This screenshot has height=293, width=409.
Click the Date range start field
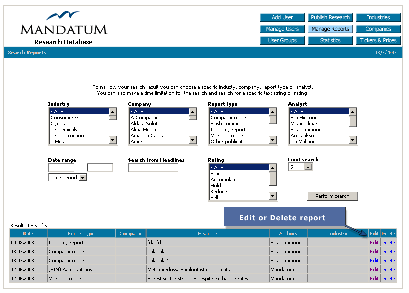61,167
